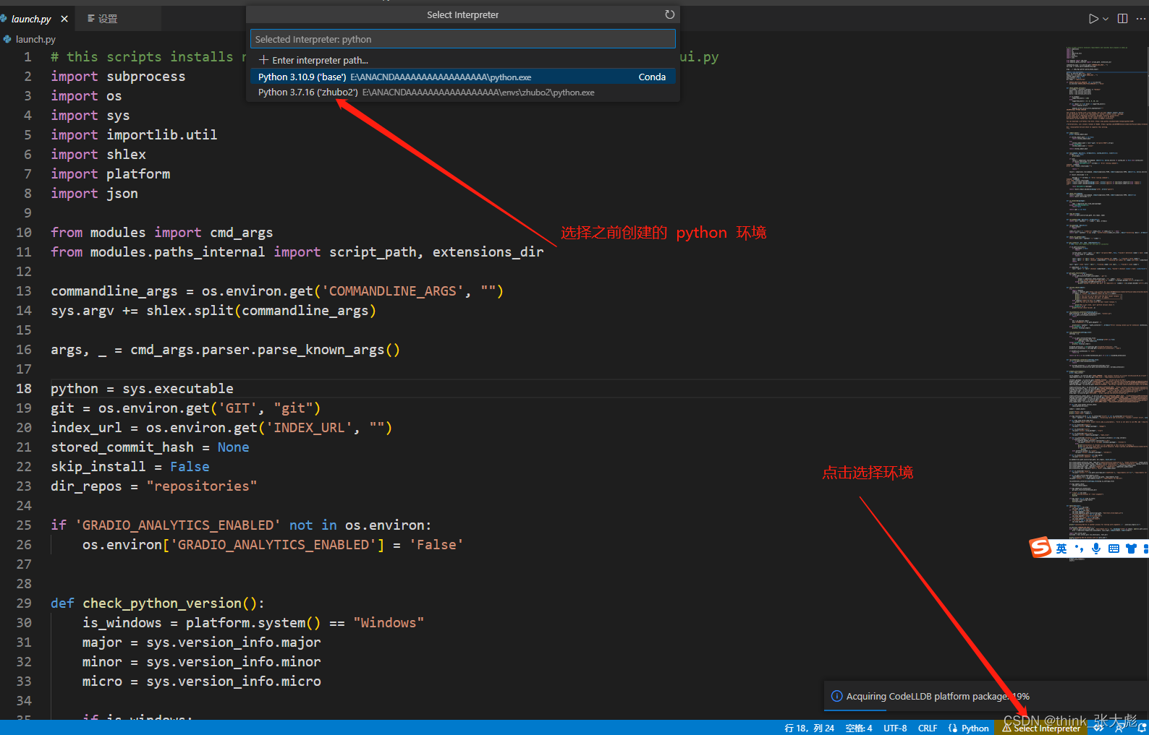
Task: Focus the Selected Interpreter search field
Action: tap(463, 39)
